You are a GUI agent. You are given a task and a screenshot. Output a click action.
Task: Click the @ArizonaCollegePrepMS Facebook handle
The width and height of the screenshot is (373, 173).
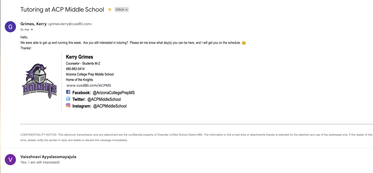[x=114, y=93]
